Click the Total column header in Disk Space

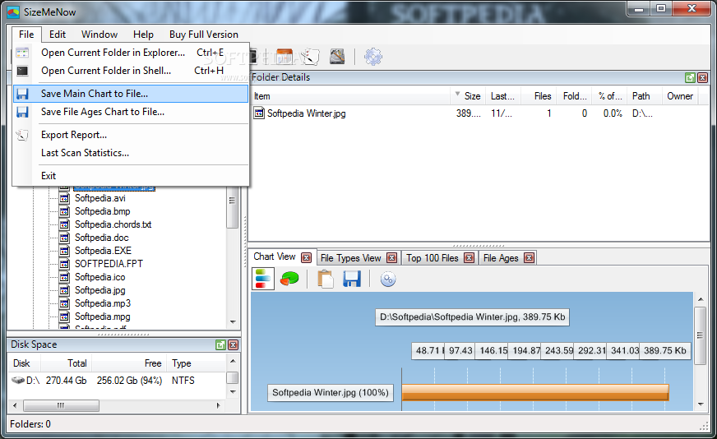tap(67, 363)
